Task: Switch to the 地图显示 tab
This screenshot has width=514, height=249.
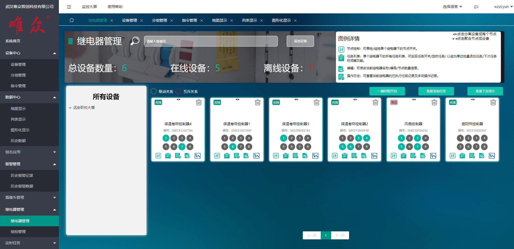Action: pos(219,20)
